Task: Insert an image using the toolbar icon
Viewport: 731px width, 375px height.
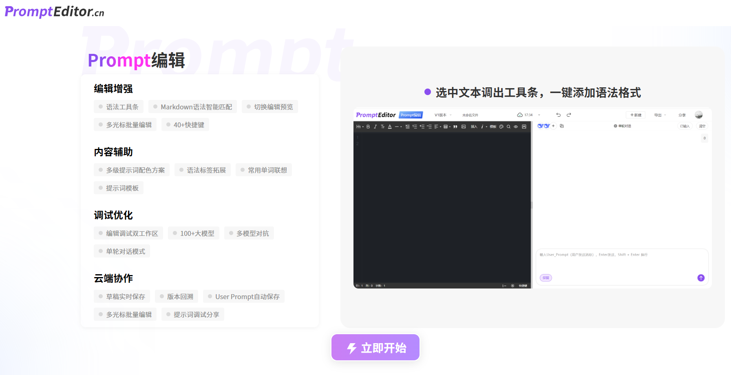Action: click(464, 126)
